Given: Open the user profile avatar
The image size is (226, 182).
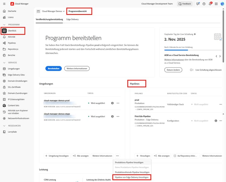Looking at the screenshot, I should tap(222, 4).
